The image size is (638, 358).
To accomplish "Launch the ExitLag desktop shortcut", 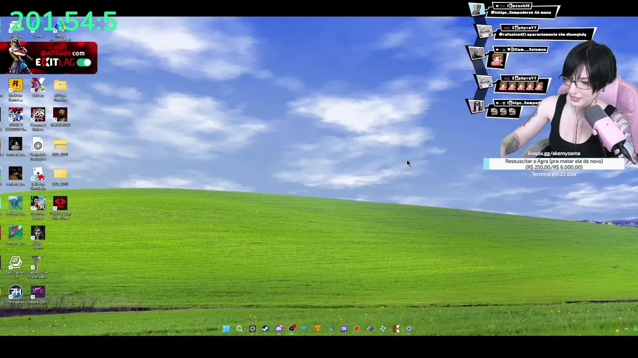I will [38, 88].
